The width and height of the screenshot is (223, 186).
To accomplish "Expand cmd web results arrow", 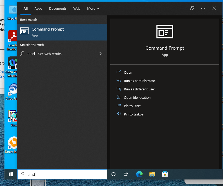I will 100,54.
